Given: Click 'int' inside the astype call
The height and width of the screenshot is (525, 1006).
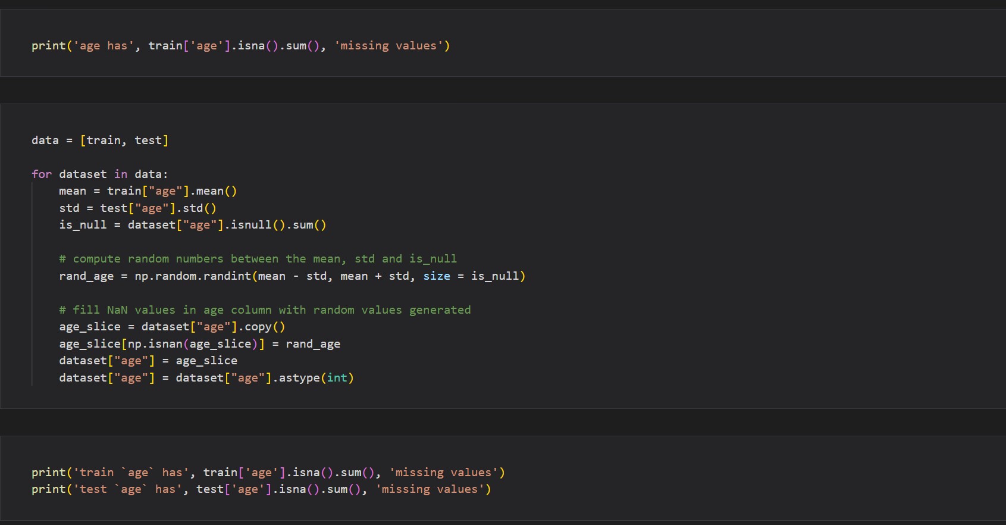Looking at the screenshot, I should pyautogui.click(x=337, y=378).
